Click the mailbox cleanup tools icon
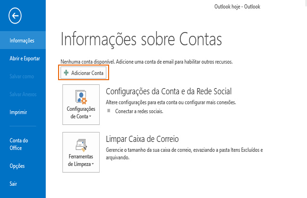This screenshot has width=307, height=198. point(81,144)
